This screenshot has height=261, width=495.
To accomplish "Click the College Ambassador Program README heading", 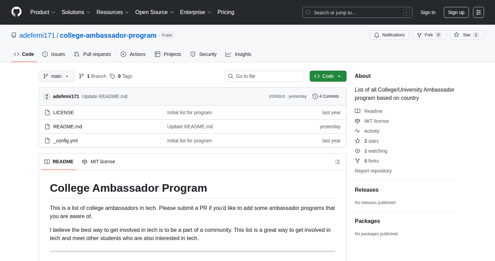I will tap(129, 188).
